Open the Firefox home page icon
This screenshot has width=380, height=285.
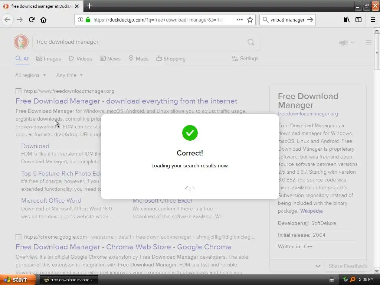click(43, 20)
